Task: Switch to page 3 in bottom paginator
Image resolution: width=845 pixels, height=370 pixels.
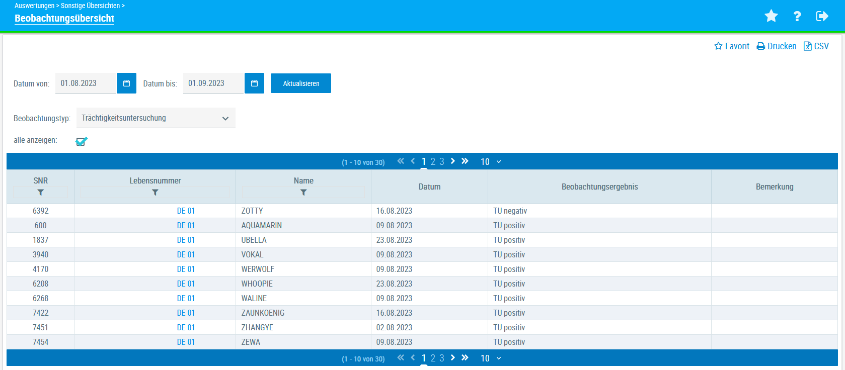Action: click(442, 358)
